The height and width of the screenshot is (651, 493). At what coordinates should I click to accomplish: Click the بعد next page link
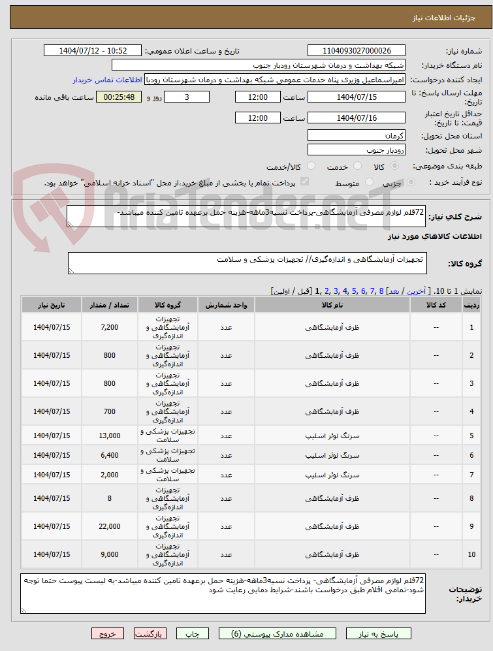click(x=394, y=291)
